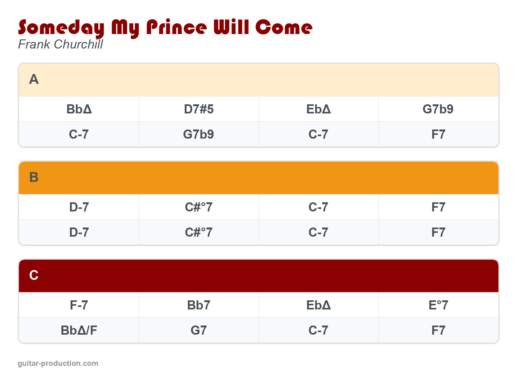This screenshot has height=375, width=517.
Task: Click the G7 chord in section C
Action: pyautogui.click(x=199, y=330)
